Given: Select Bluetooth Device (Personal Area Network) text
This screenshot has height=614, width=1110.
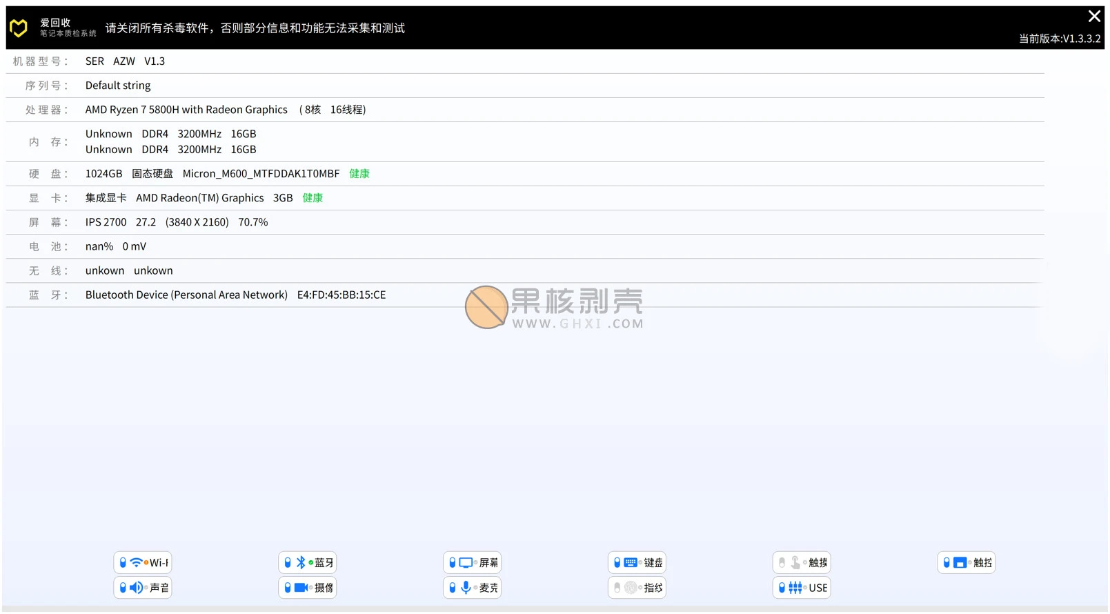Looking at the screenshot, I should [x=186, y=295].
